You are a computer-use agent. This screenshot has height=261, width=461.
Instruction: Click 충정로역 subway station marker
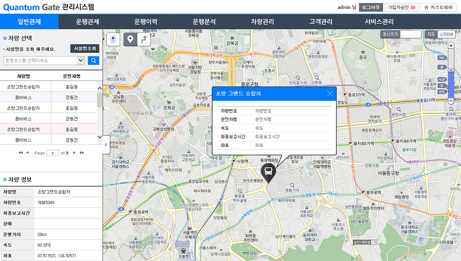tap(130, 212)
